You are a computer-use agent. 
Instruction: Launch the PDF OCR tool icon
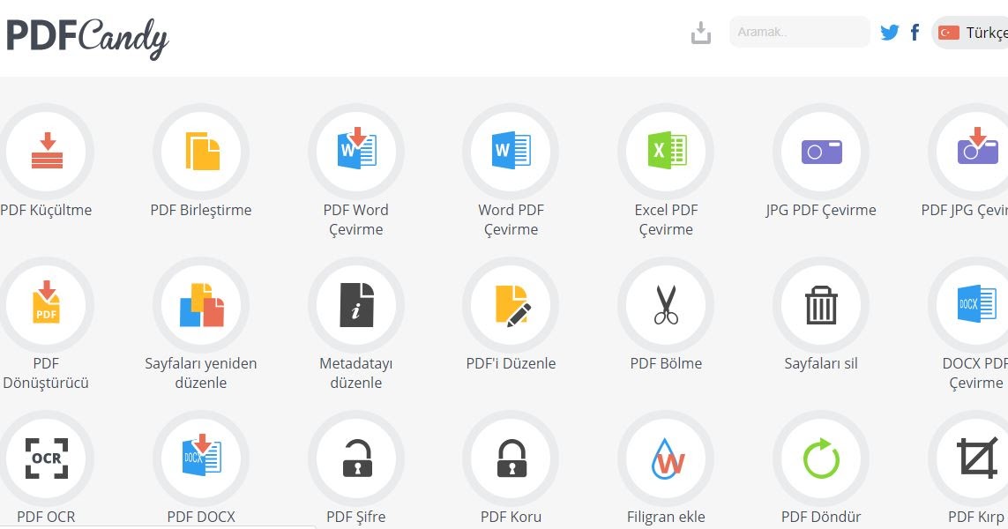coord(46,459)
